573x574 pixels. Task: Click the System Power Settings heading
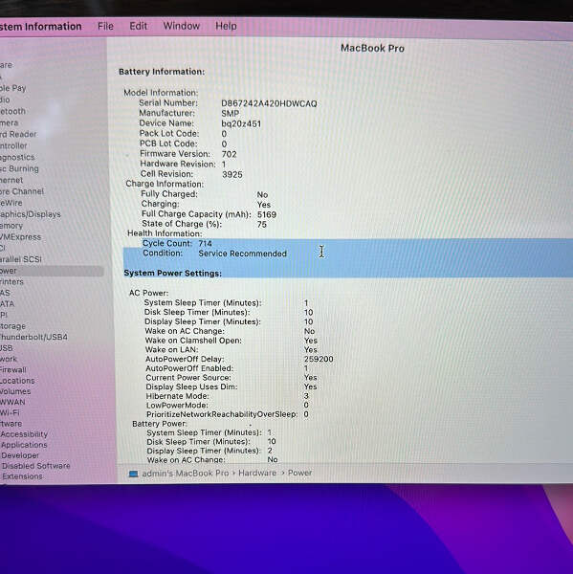[173, 273]
